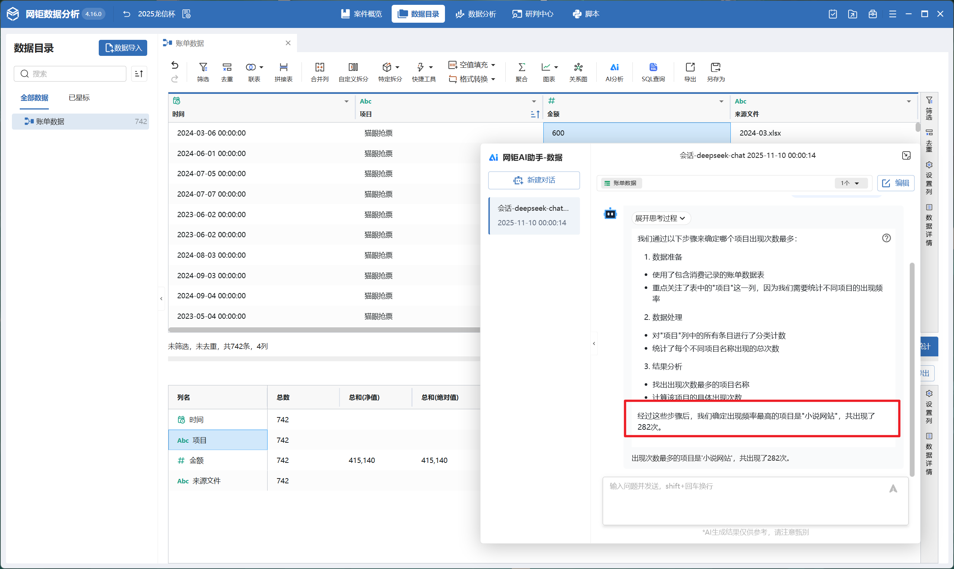Toggle the sort button beside search box
Image resolution: width=954 pixels, height=569 pixels.
pyautogui.click(x=139, y=74)
